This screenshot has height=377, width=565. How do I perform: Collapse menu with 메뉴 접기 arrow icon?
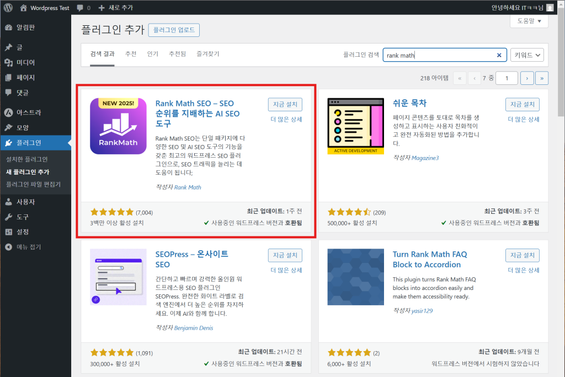coord(9,247)
